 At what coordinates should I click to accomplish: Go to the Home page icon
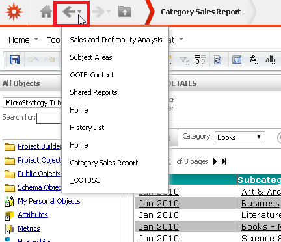(x=46, y=12)
